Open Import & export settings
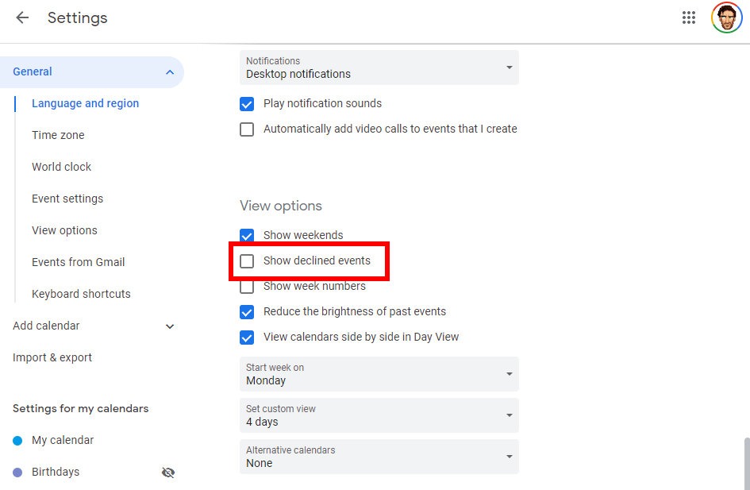This screenshot has width=750, height=490. tap(52, 357)
